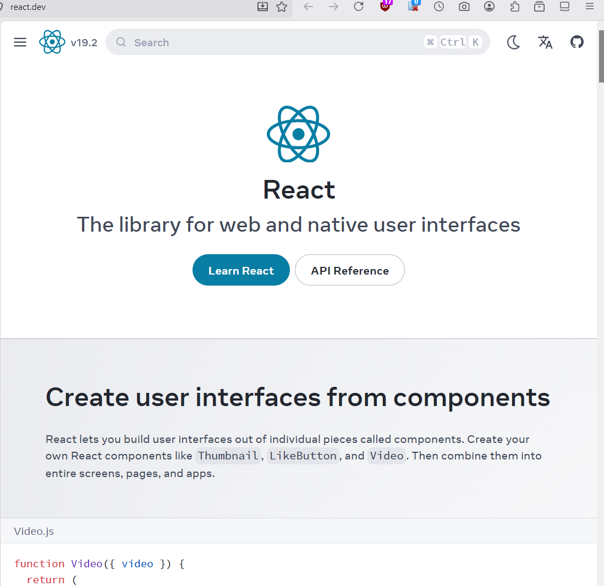Click the 'Video.js' file name label
This screenshot has width=604, height=586.
click(x=34, y=531)
